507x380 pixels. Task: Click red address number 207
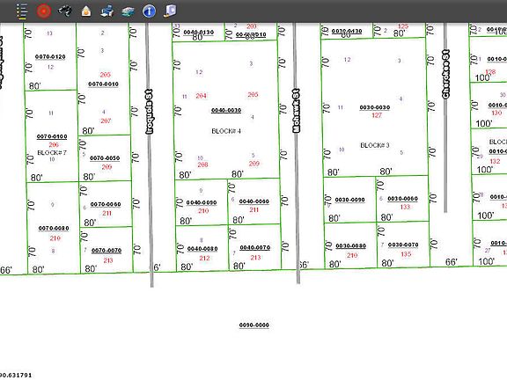106,121
